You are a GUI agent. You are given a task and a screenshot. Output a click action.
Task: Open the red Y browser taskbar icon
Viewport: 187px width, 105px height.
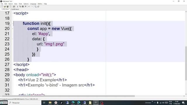56,103
